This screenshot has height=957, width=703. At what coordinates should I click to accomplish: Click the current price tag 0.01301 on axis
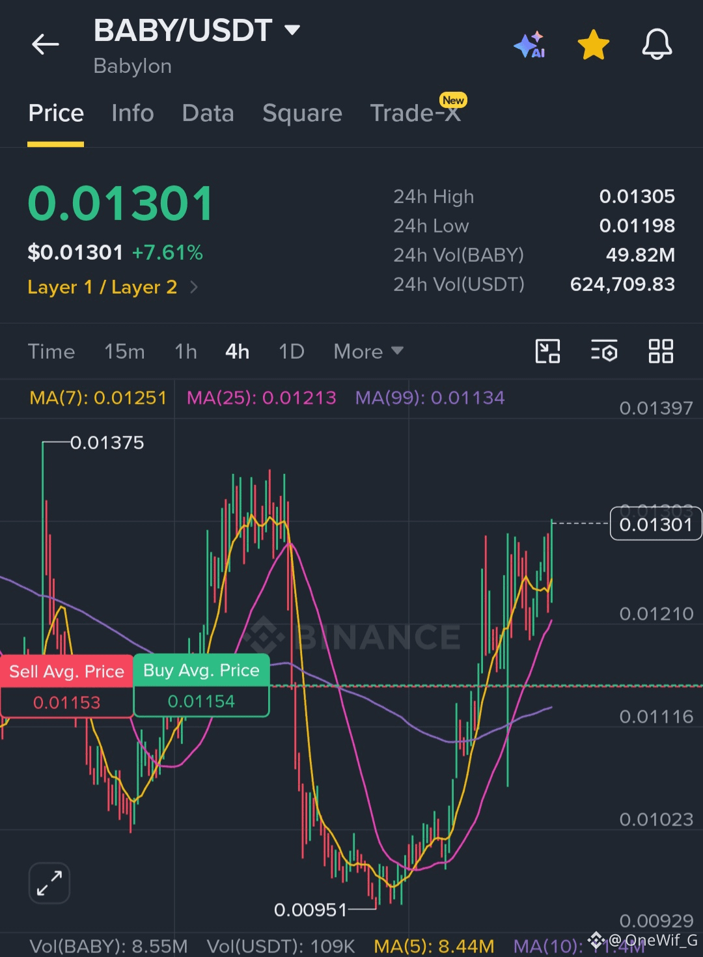655,525
